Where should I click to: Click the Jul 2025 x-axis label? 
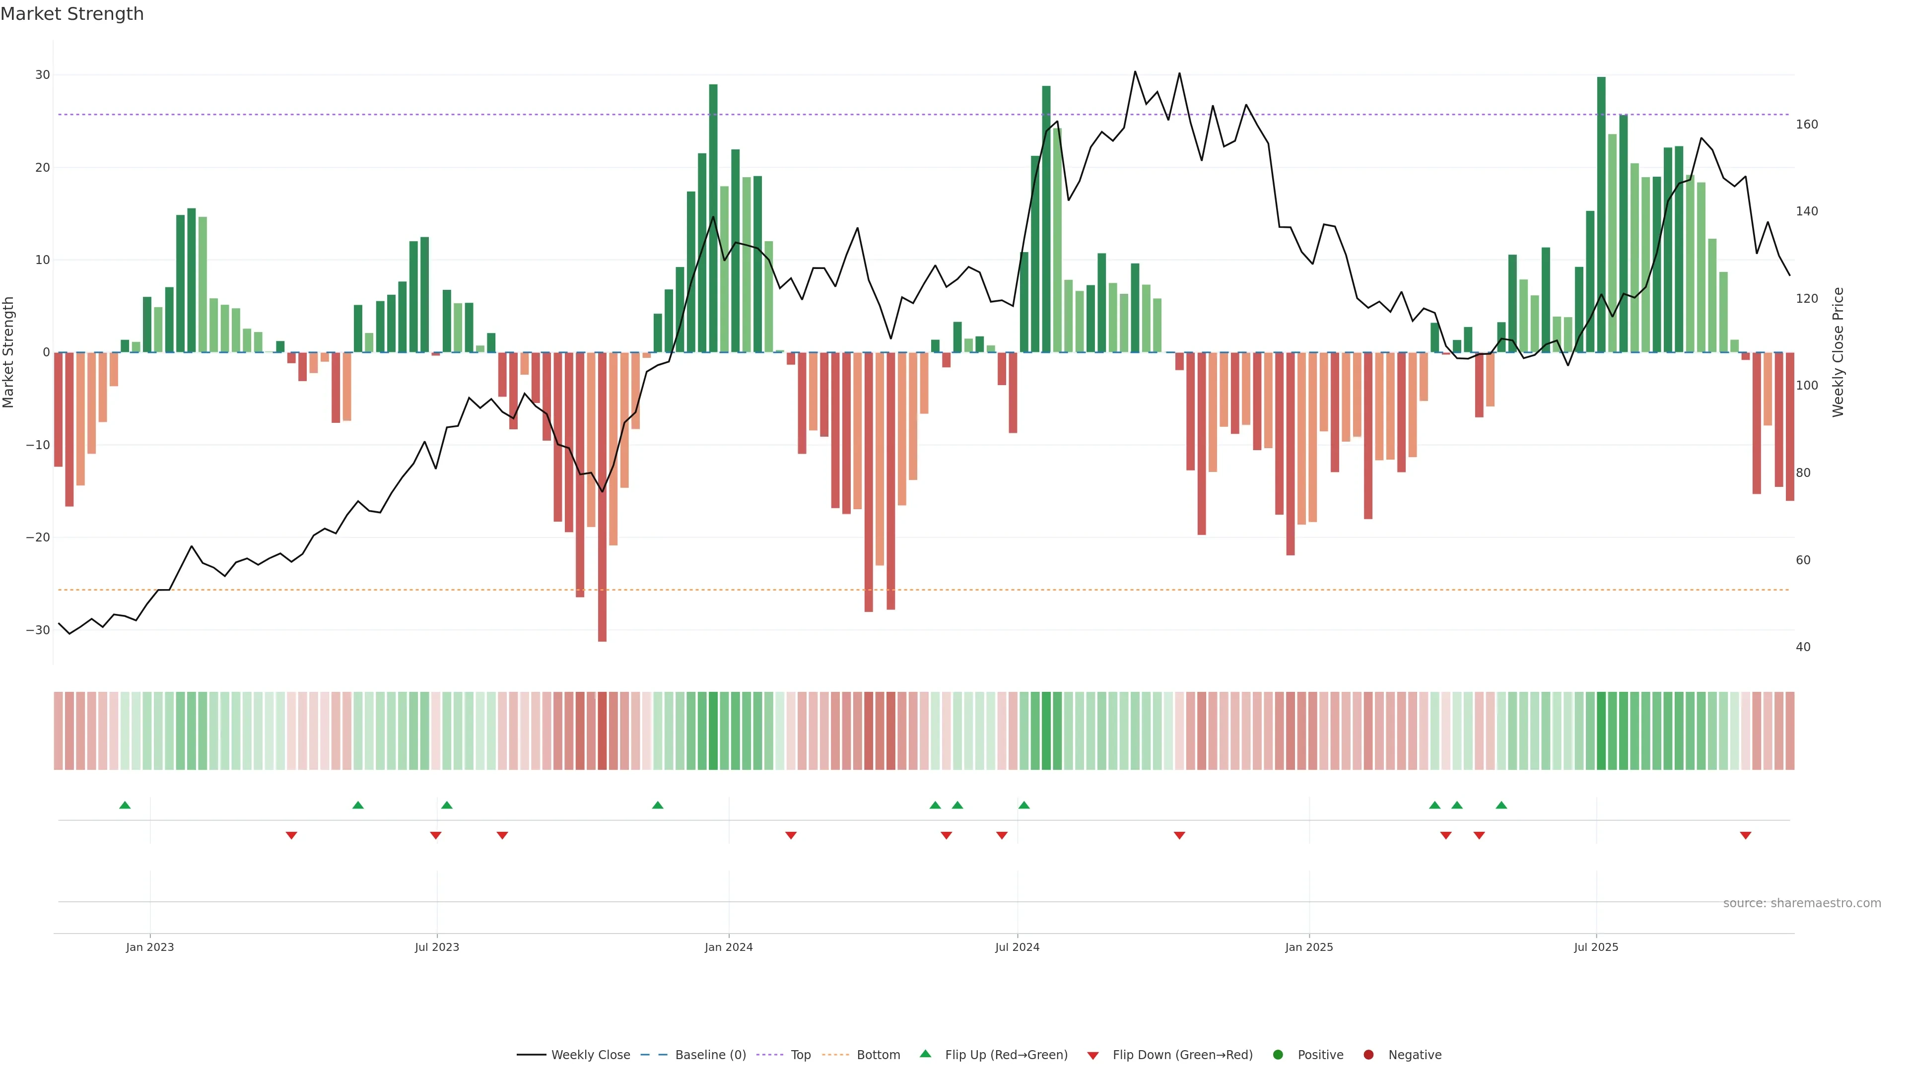click(x=1596, y=947)
